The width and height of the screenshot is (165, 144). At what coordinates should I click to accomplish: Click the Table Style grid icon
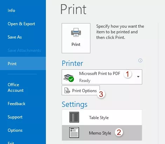point(74,117)
